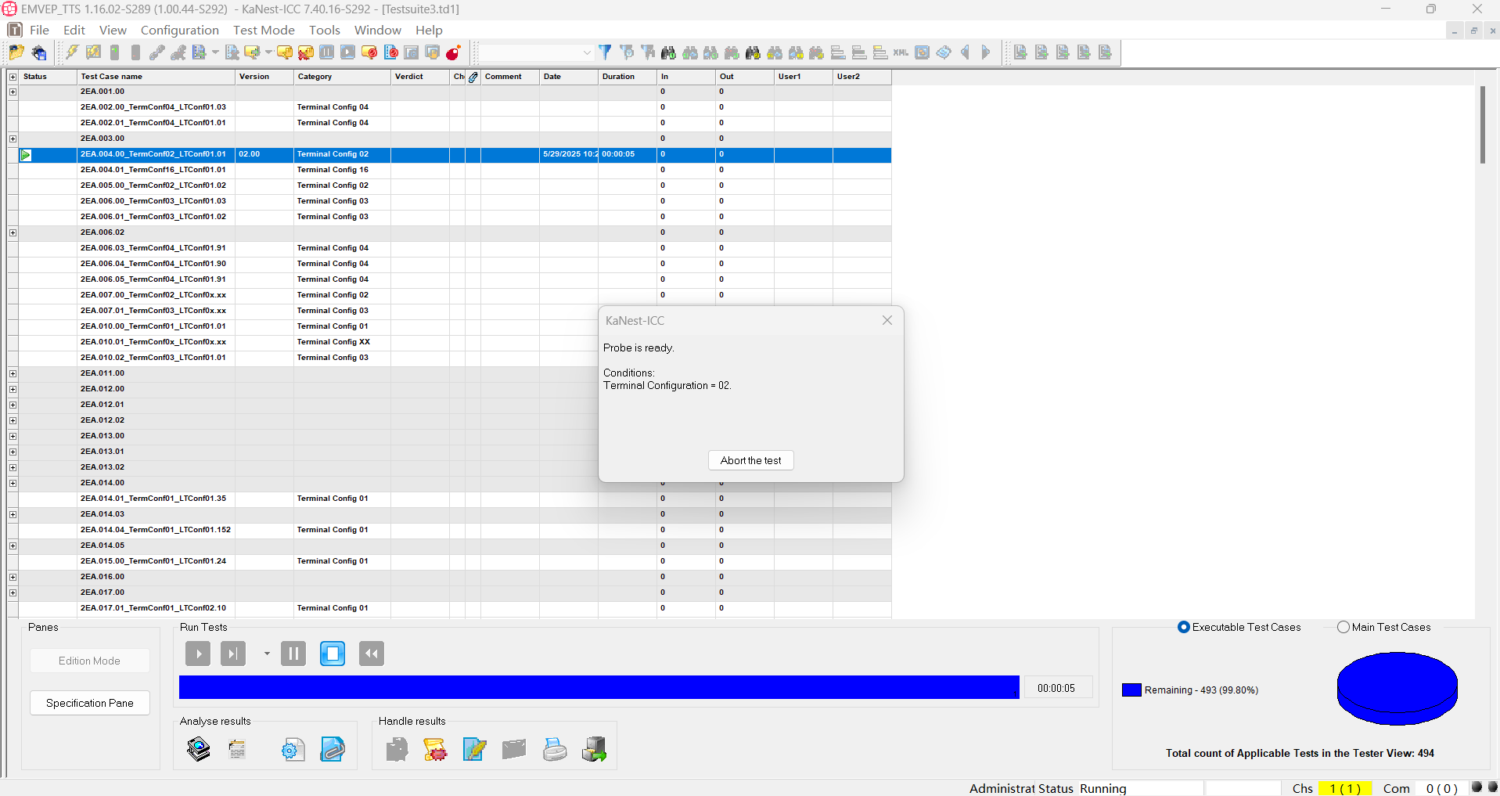Expand the 2EA.011.00 tree row
The image size is (1500, 796).
coord(13,373)
